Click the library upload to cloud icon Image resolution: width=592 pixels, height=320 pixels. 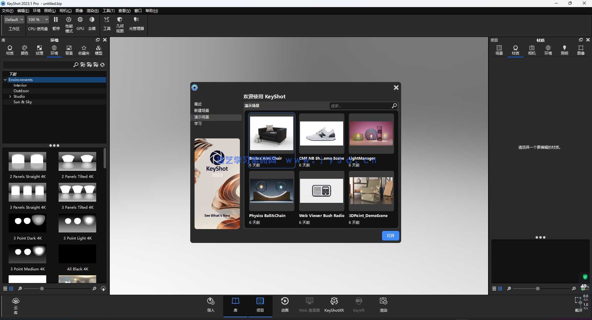103,289
